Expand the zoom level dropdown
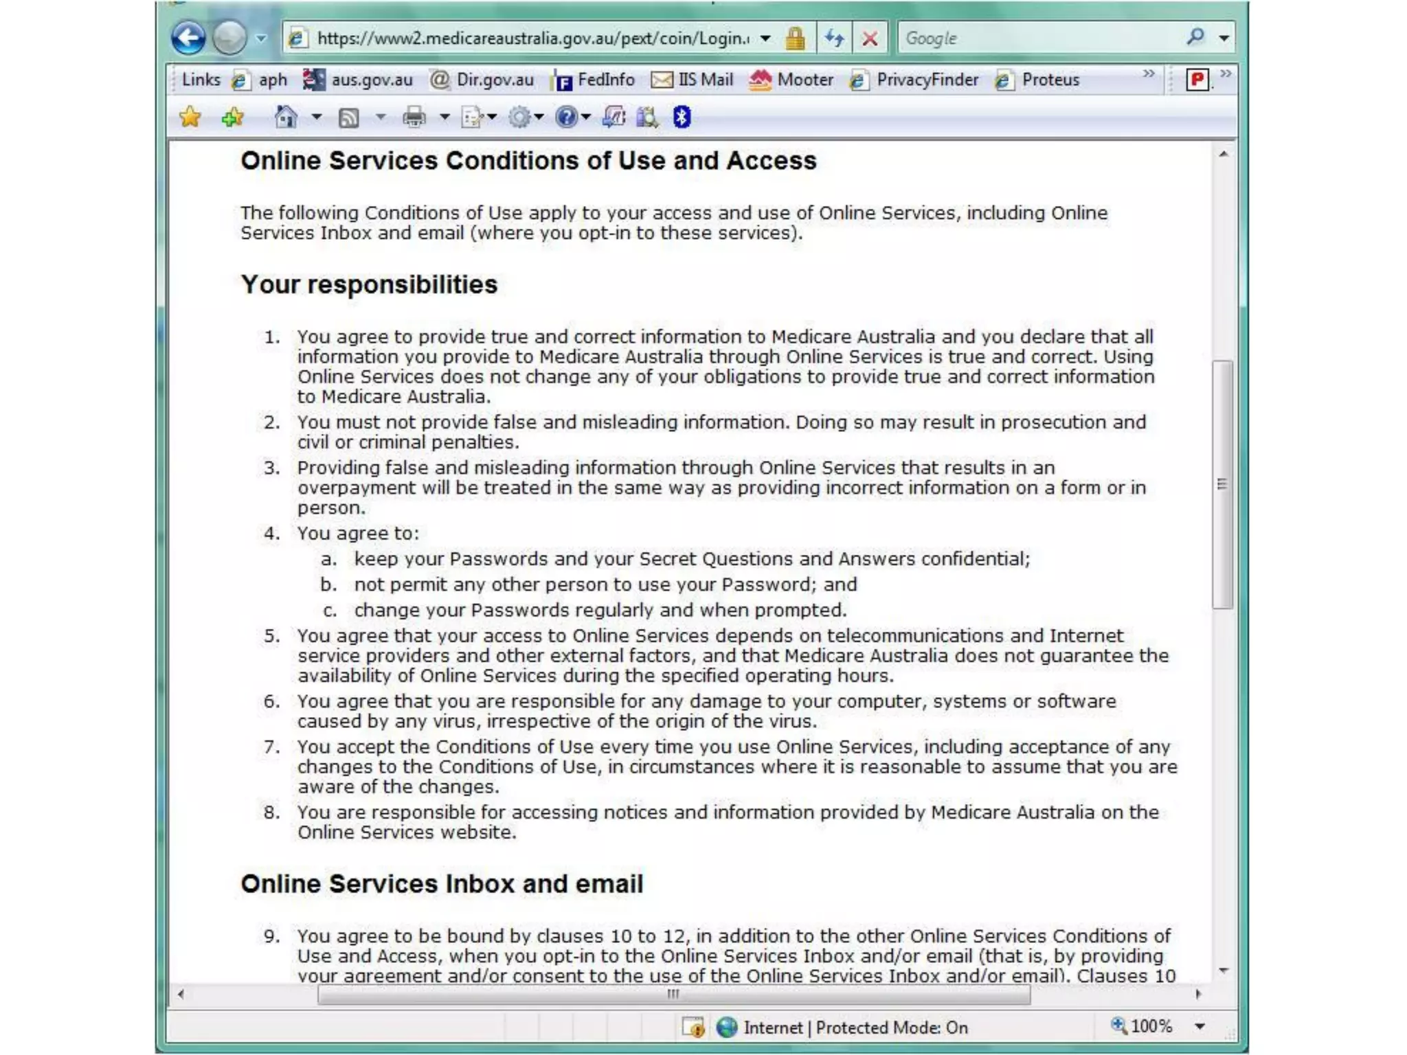 coord(1200,1026)
